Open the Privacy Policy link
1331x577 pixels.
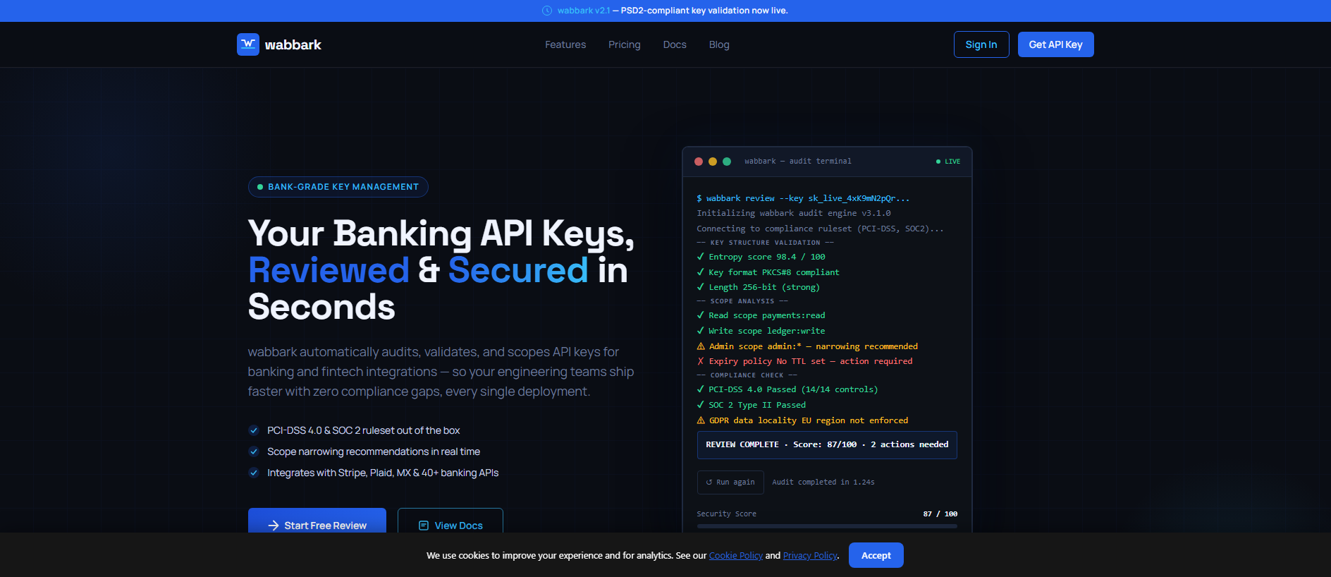coord(810,556)
